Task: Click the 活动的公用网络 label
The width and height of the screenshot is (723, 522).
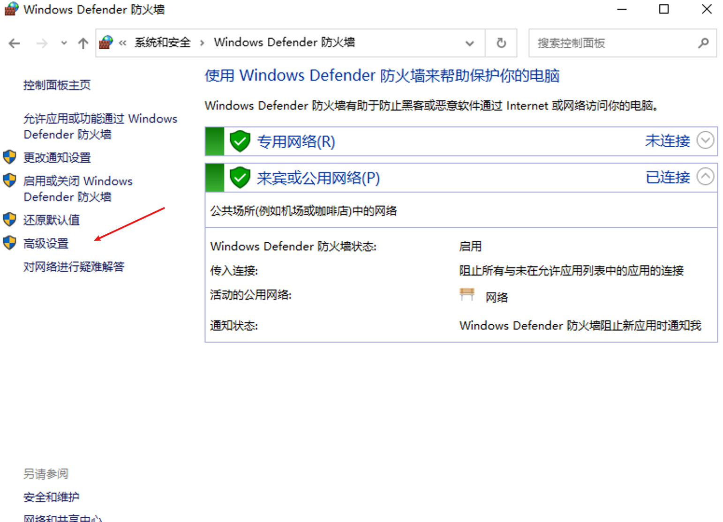Action: [x=251, y=295]
